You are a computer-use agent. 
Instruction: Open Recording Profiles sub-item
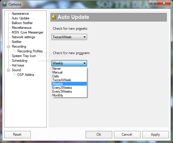pyautogui.click(x=30, y=51)
